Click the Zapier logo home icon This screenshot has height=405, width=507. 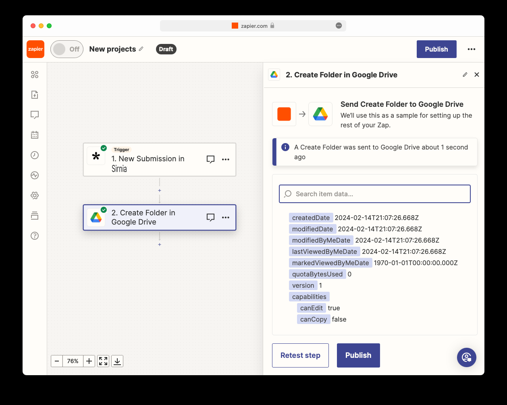pyautogui.click(x=35, y=49)
